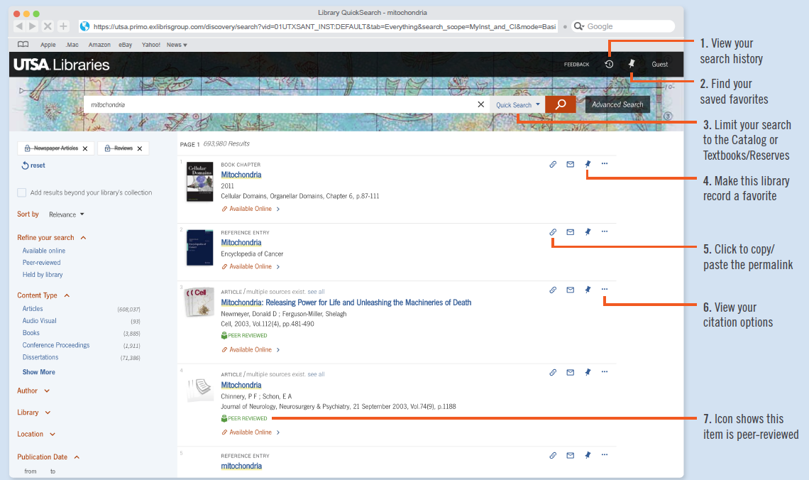Click the orange magnifier search button

click(561, 104)
